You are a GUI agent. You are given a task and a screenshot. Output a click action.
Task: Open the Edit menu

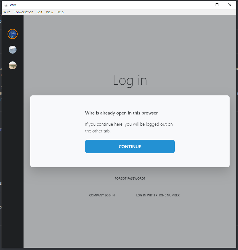[x=39, y=12]
